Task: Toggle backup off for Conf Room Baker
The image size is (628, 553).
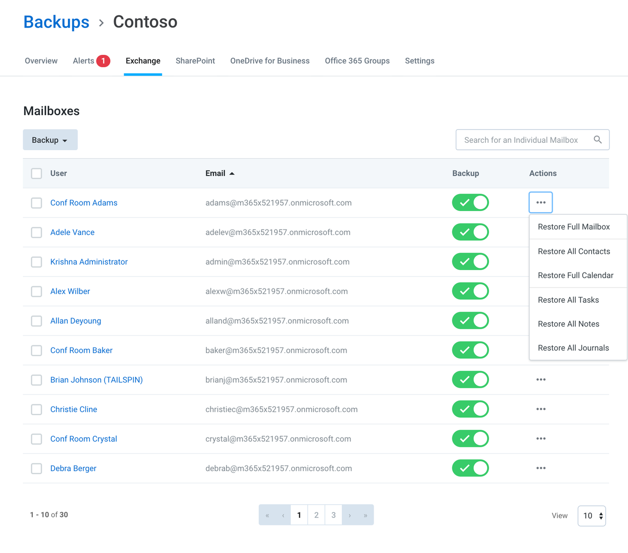Action: click(470, 350)
